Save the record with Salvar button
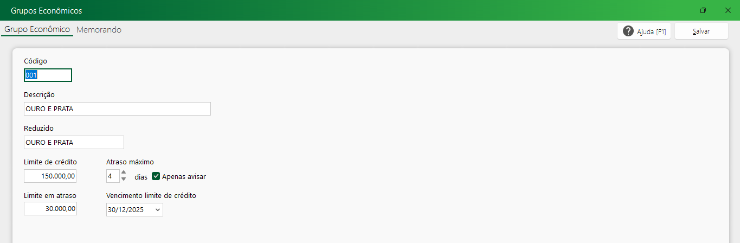Viewport: 740px width, 243px height. [x=701, y=31]
